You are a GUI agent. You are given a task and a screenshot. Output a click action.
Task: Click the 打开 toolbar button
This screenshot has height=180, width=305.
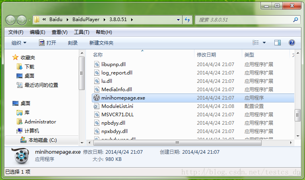point(48,43)
